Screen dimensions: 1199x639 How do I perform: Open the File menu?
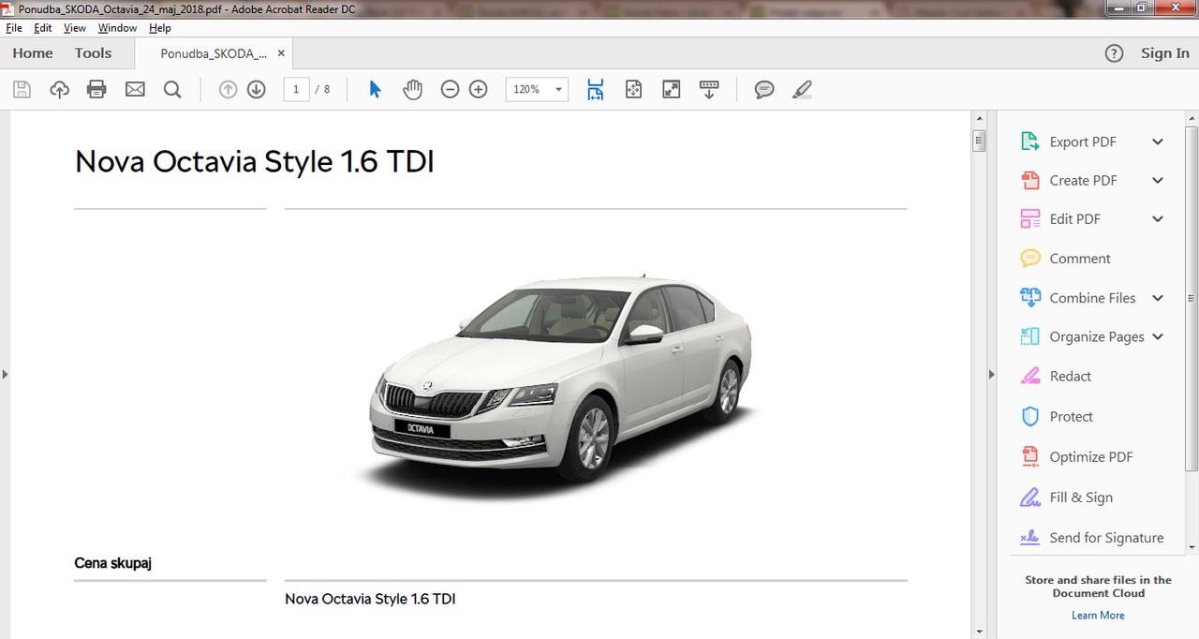pos(13,28)
